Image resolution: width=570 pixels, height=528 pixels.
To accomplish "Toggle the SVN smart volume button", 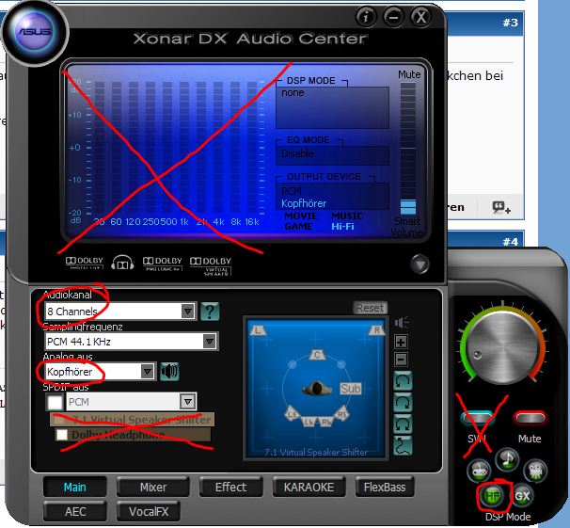I will (x=477, y=418).
